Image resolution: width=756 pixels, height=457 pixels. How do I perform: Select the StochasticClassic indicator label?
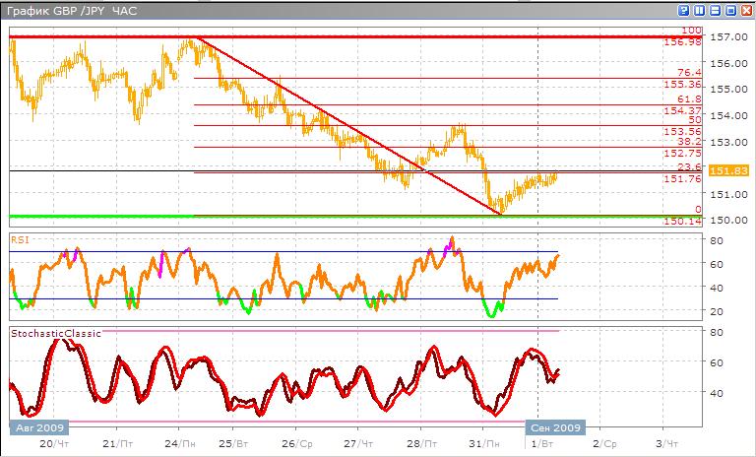tap(49, 335)
